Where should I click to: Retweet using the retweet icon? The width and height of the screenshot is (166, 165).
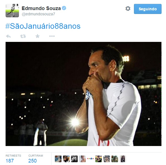(x=23, y=36)
